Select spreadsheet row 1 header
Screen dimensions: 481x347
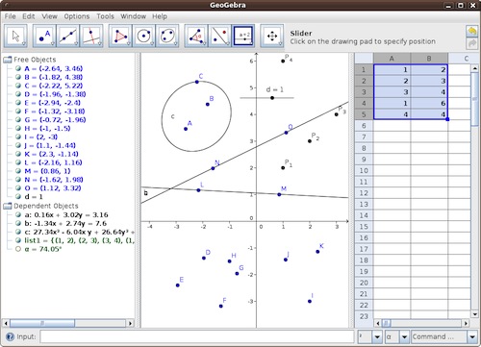pos(364,69)
